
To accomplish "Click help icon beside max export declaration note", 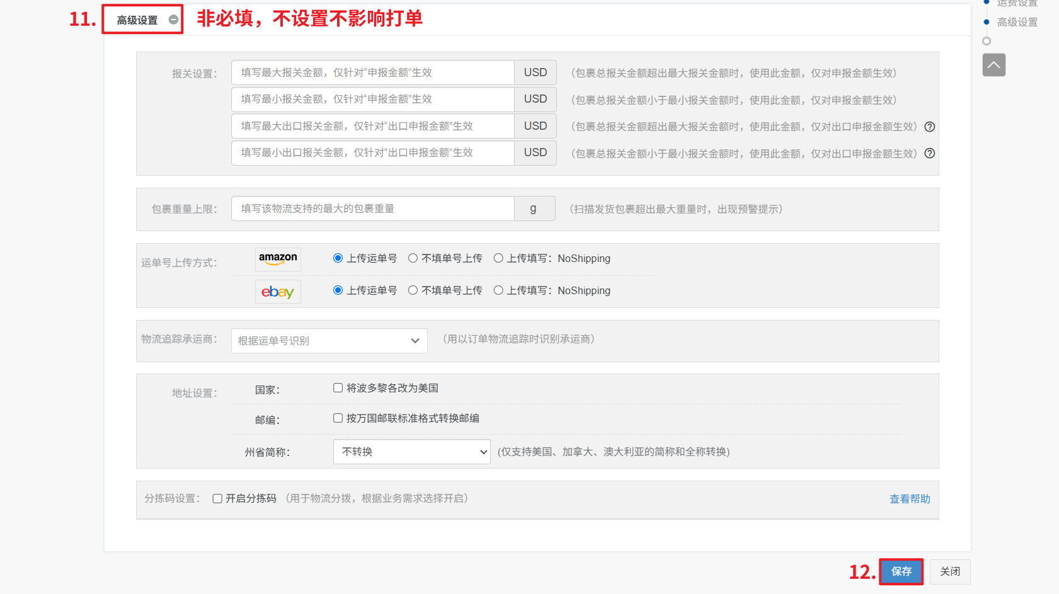I will pos(929,127).
